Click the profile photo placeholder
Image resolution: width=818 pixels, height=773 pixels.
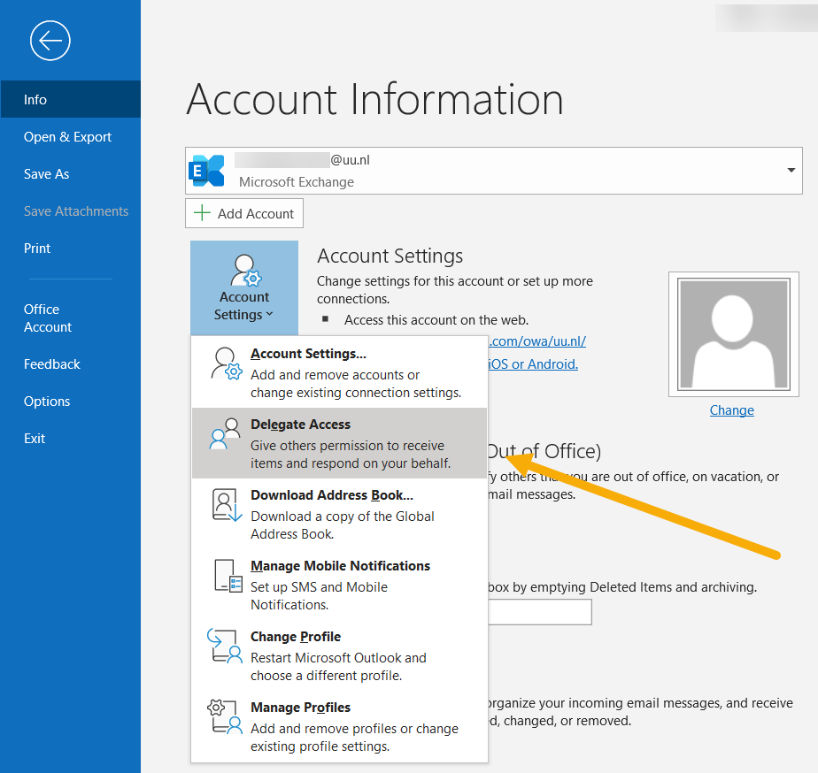tap(734, 334)
